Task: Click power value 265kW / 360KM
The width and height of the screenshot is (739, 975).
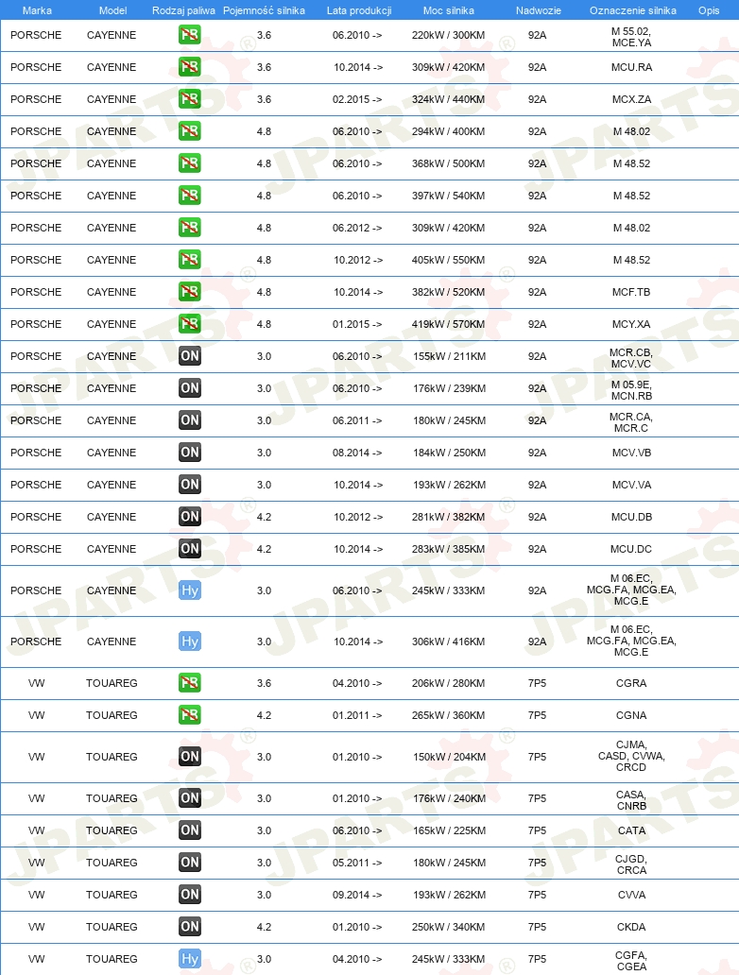Action: pos(448,715)
